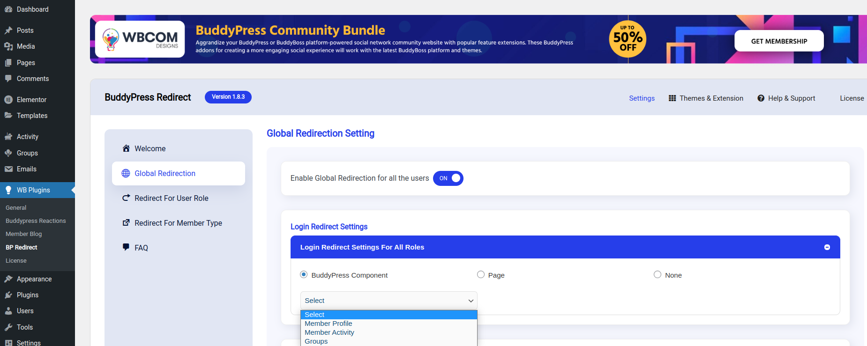Click the Select combo box field
867x346 pixels.
coord(389,301)
